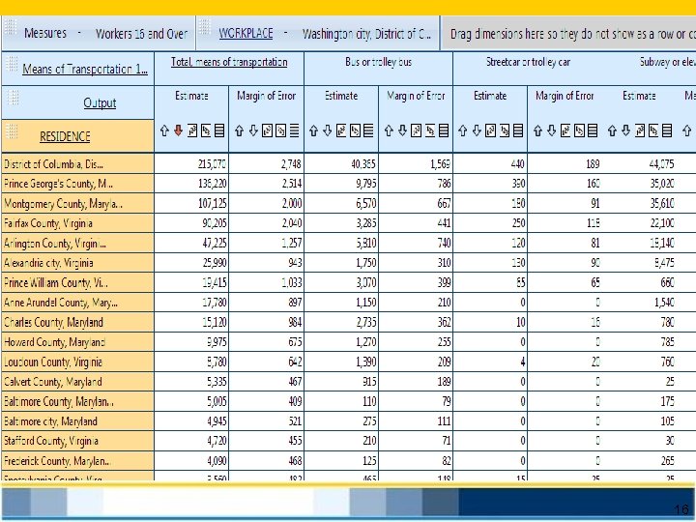Viewport: 696px width, 522px height.
Task: Open Washington city workplace selector
Action: pos(366,34)
